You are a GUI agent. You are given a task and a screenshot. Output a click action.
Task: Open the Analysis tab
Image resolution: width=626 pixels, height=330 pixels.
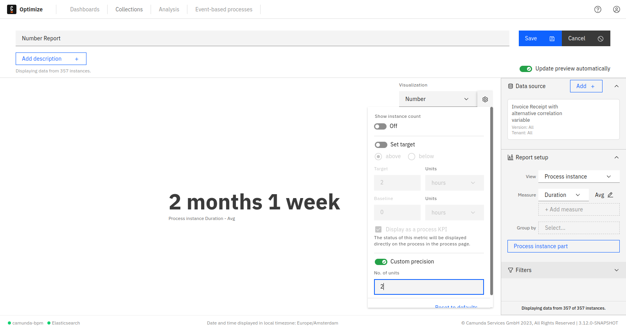(x=169, y=9)
